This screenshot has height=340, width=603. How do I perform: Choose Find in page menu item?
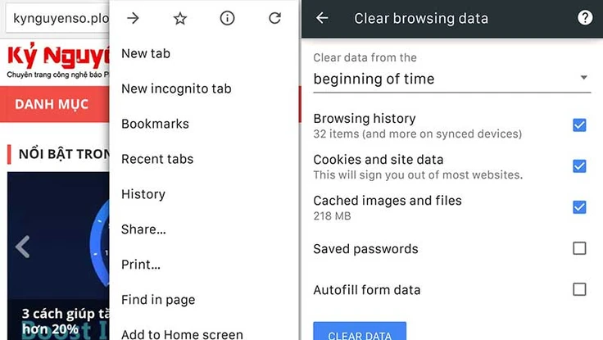coord(158,300)
